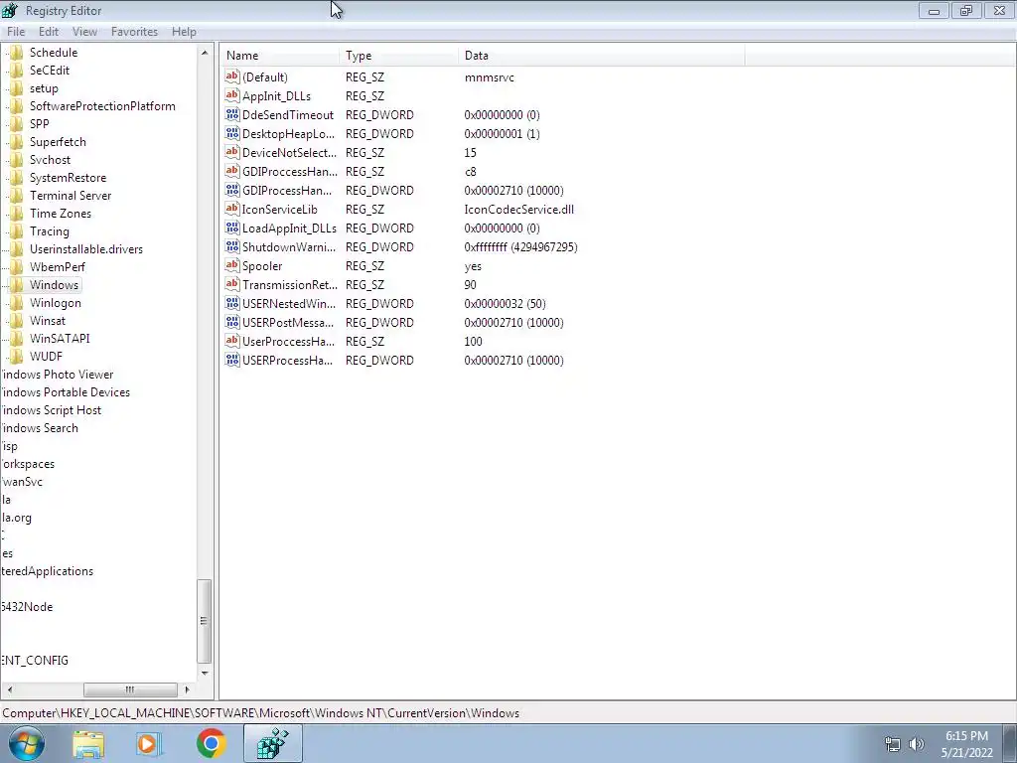Image resolution: width=1017 pixels, height=763 pixels.
Task: Click the Schedule key folder icon
Action: [x=17, y=53]
